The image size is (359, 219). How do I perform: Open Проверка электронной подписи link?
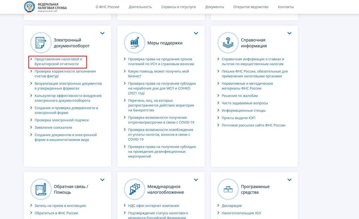pyautogui.click(x=62, y=120)
